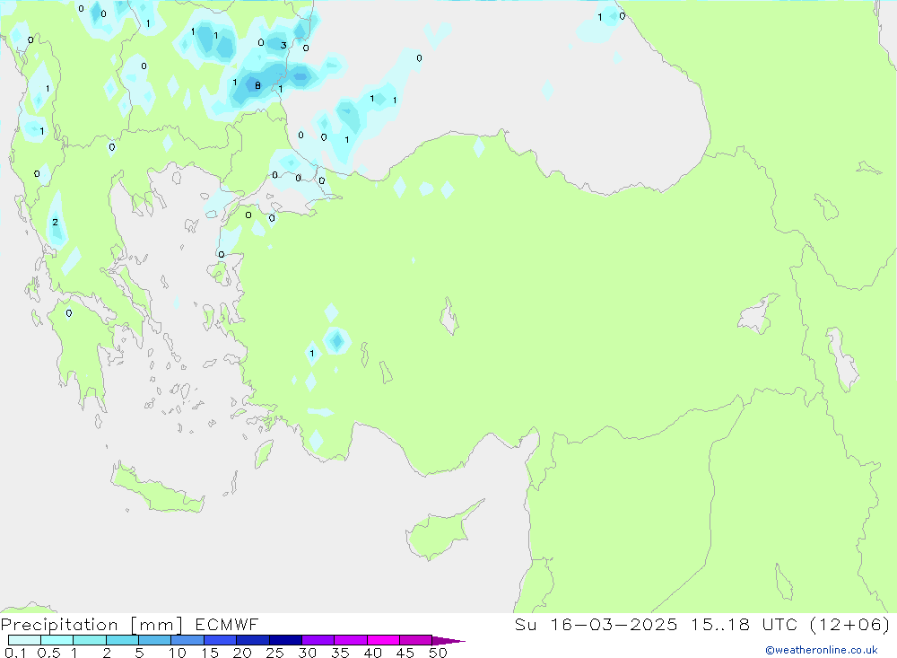The image size is (897, 658).
Task: Click the "3" mm precipitation value on map
Action: pos(283,45)
